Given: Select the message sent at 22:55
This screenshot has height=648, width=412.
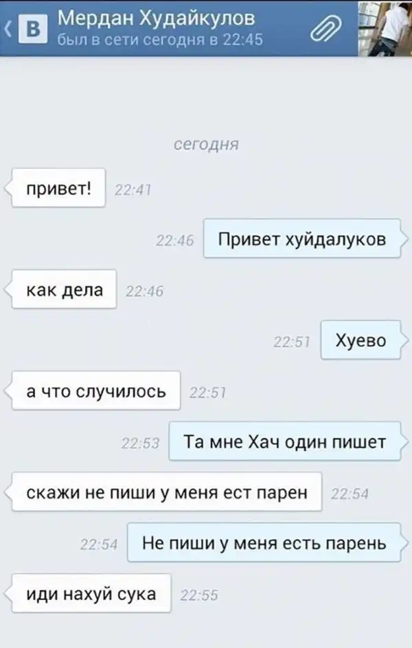Looking at the screenshot, I should tap(91, 594).
